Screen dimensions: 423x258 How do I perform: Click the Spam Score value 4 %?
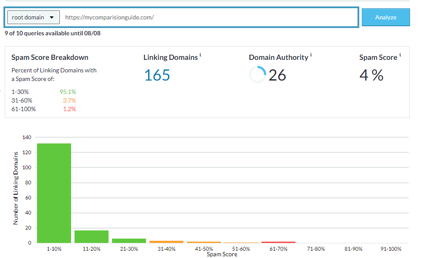click(371, 75)
